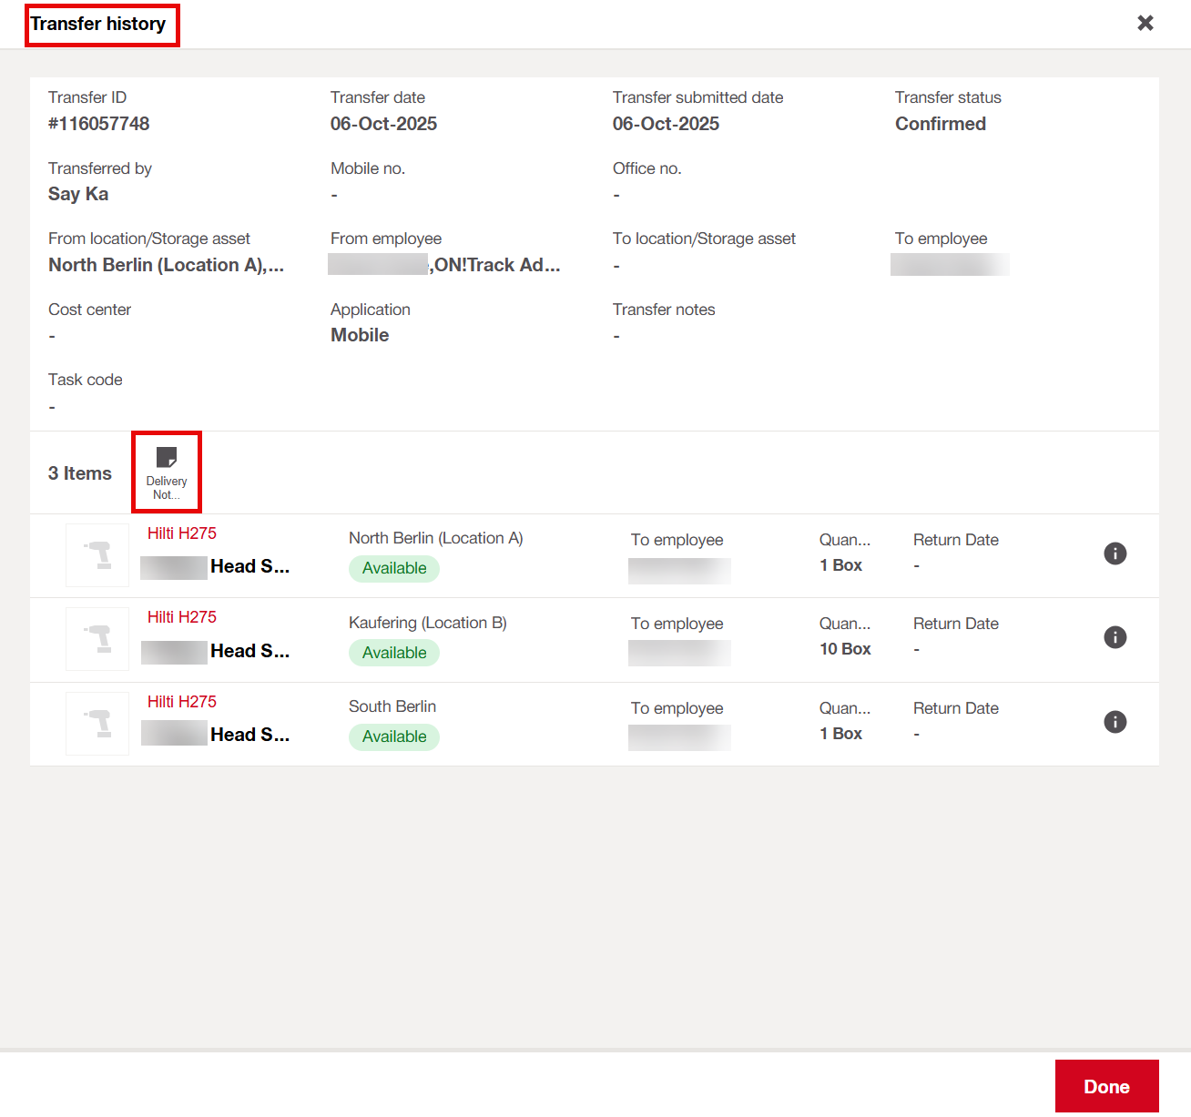Click truncated North Berlin (Location A) from-location value
Image resolution: width=1191 pixels, height=1117 pixels.
coord(166,265)
